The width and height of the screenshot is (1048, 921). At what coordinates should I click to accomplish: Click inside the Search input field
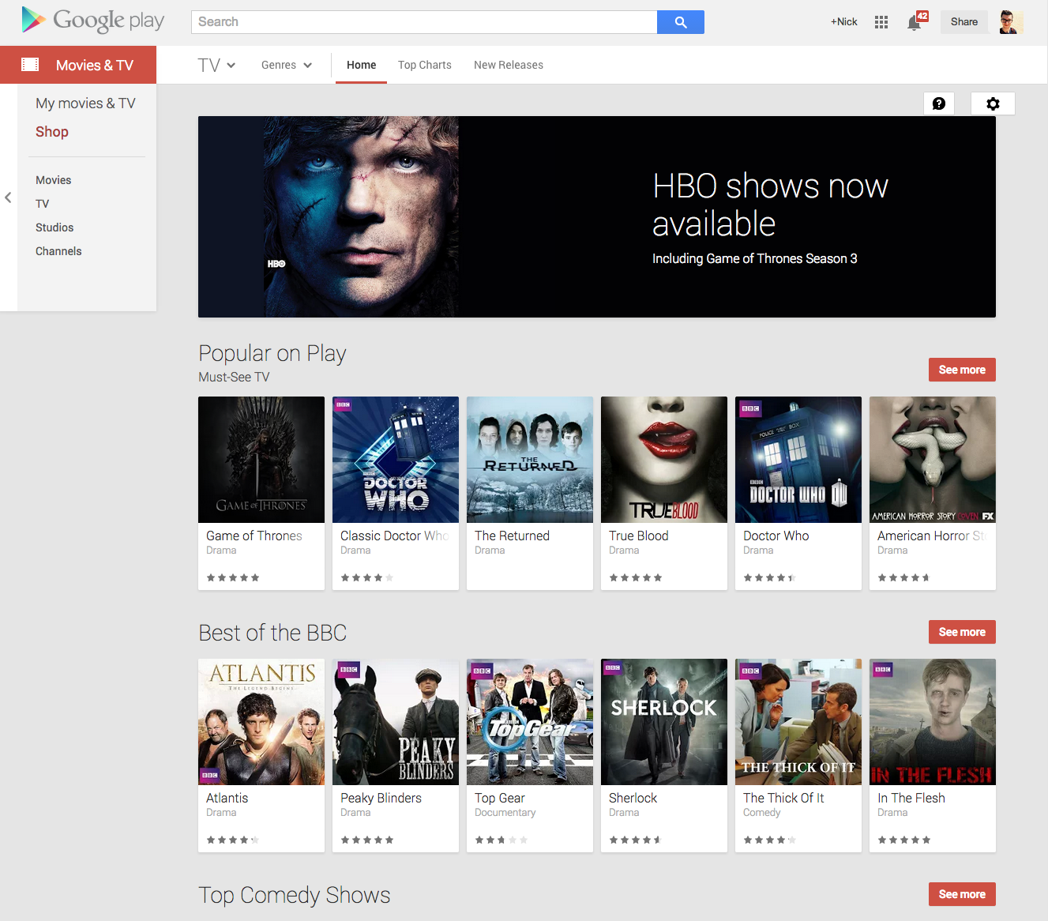click(424, 22)
